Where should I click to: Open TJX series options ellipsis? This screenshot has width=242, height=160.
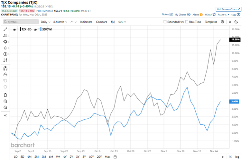tap(18, 29)
